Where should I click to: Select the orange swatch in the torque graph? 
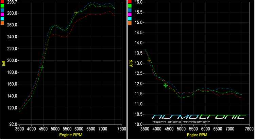coord(2,23)
